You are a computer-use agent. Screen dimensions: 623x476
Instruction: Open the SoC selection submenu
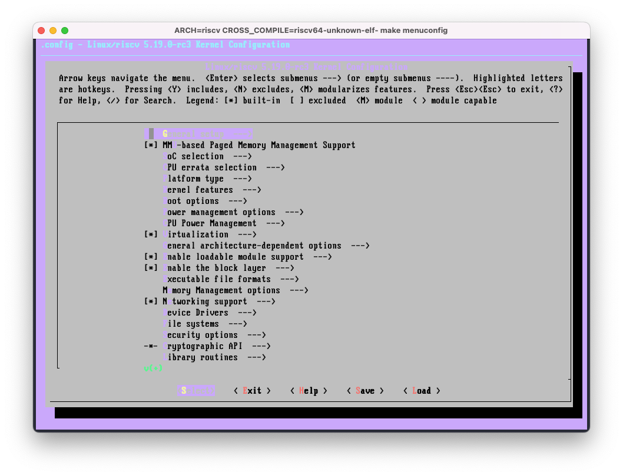click(207, 156)
